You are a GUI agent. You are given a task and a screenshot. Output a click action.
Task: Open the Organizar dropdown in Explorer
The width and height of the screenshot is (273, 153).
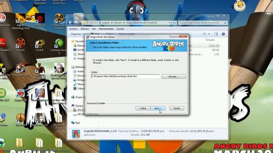[77, 34]
